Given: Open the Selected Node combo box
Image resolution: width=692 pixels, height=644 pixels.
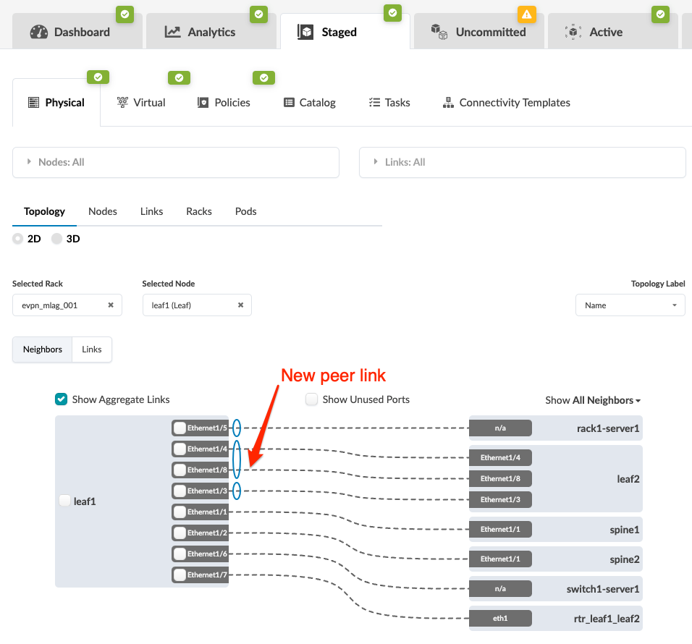Looking at the screenshot, I should (x=197, y=305).
